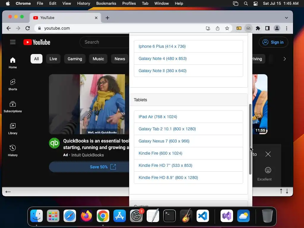Open Visual Studio Code from the Dock

point(202,216)
